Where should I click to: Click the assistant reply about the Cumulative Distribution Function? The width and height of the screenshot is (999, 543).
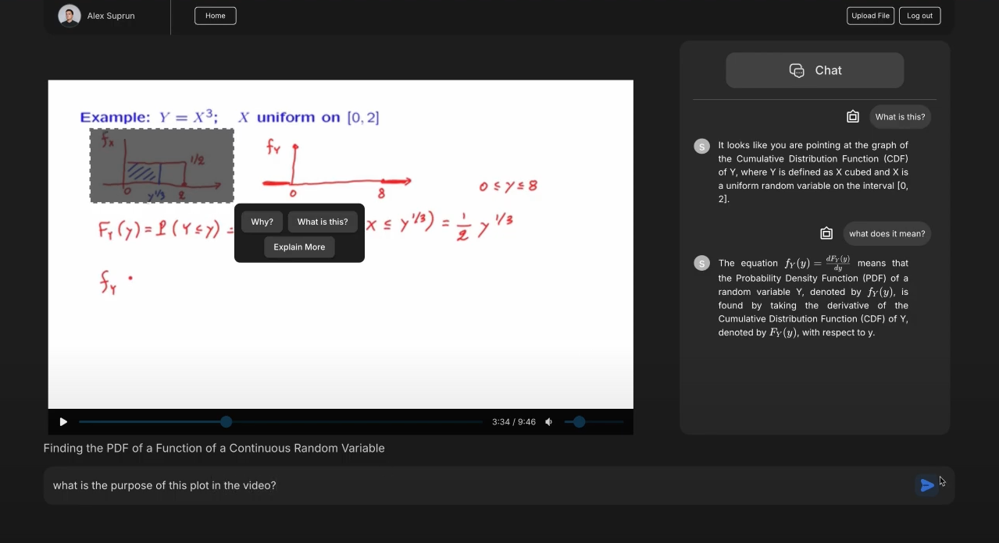coord(813,172)
